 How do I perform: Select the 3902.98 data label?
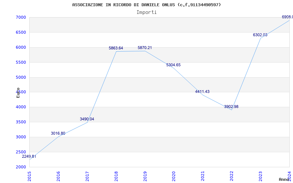231,107
